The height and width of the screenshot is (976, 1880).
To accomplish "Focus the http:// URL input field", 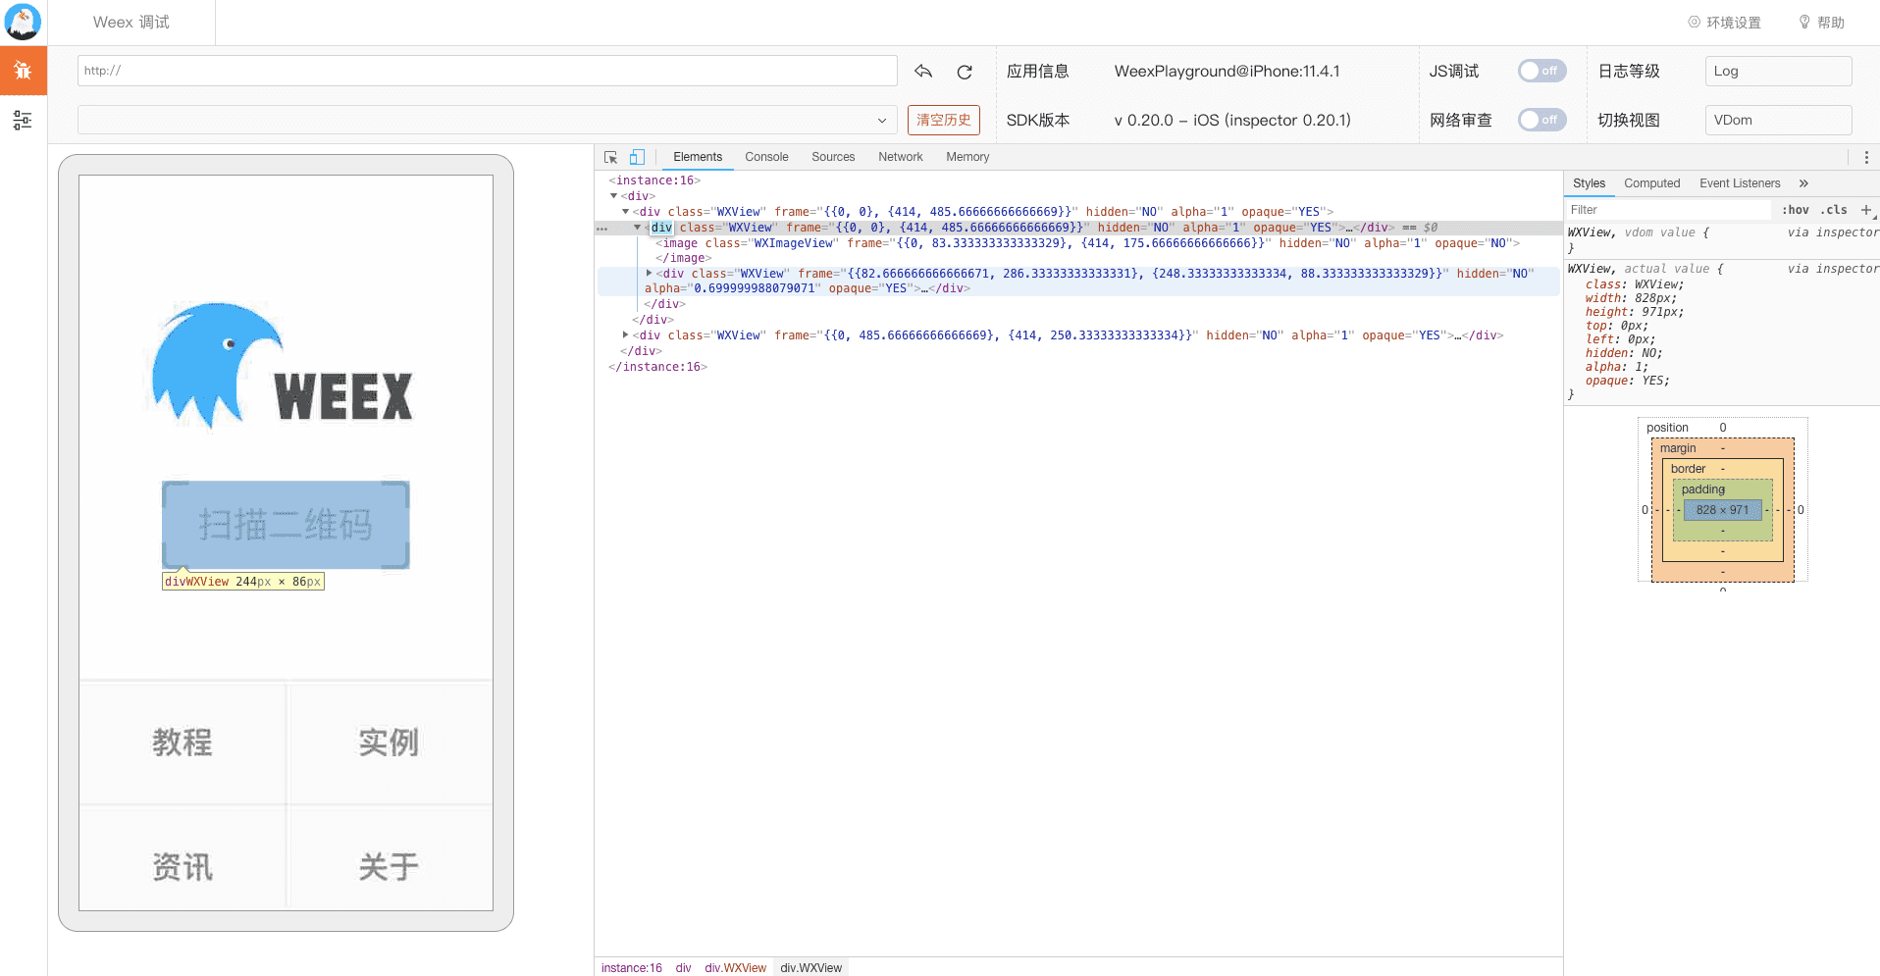I will [488, 71].
